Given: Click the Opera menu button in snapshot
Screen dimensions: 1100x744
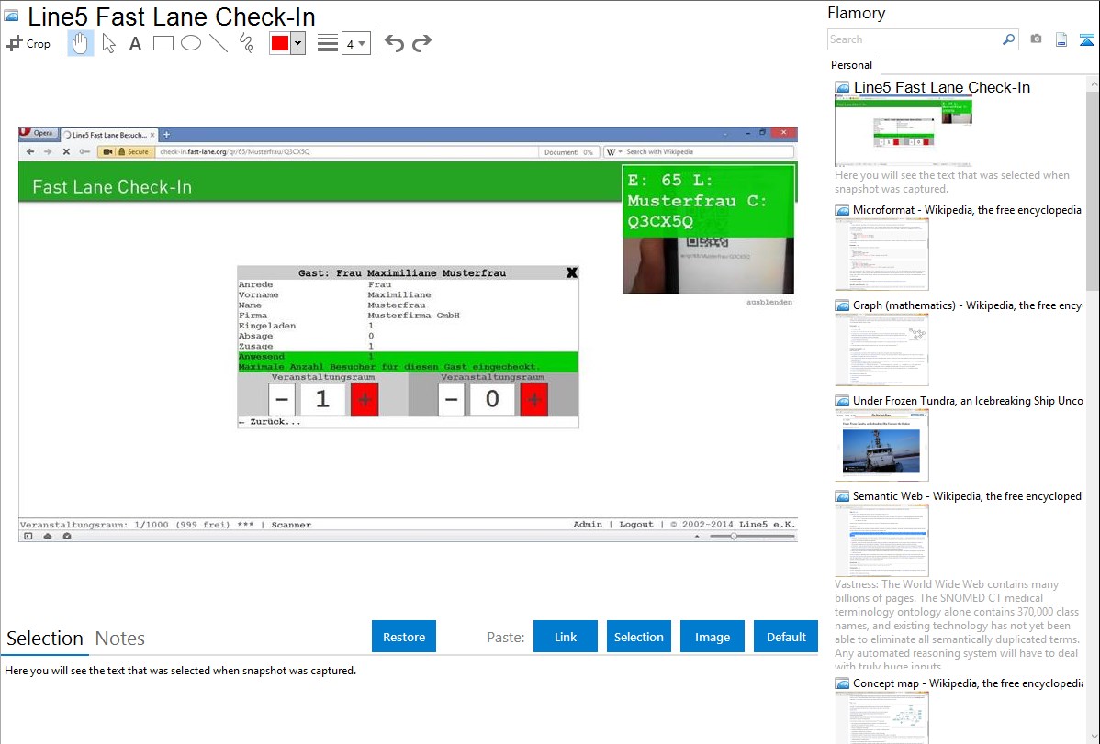Looking at the screenshot, I should 37,133.
